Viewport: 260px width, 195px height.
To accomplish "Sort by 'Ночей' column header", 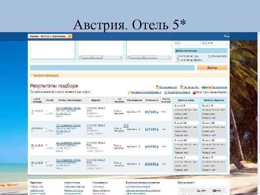I will (x=49, y=100).
